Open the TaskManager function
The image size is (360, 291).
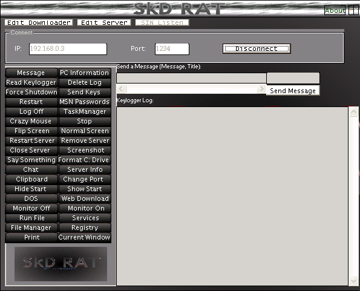(x=85, y=111)
